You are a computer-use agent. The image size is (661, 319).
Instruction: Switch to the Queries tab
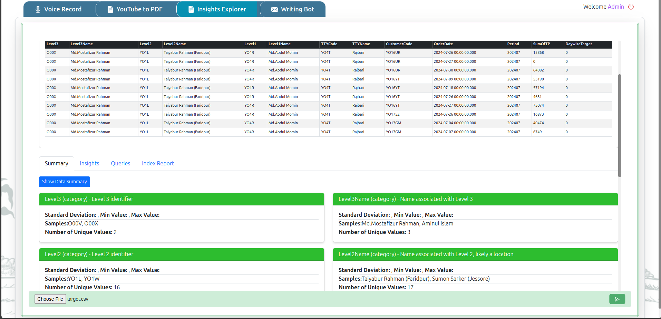pyautogui.click(x=120, y=163)
